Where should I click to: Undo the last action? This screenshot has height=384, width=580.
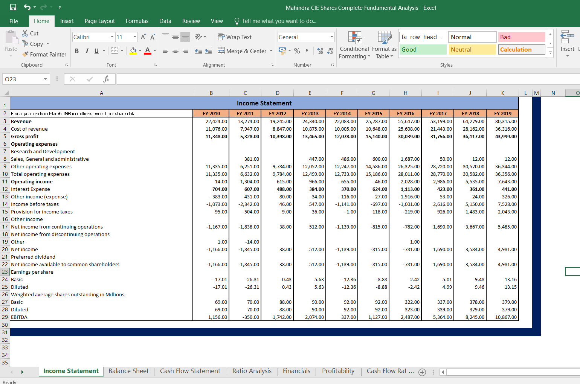(x=27, y=7)
